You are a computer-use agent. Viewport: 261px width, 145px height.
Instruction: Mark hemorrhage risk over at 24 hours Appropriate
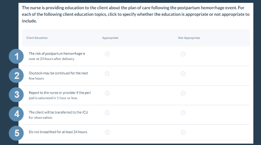click(x=107, y=54)
